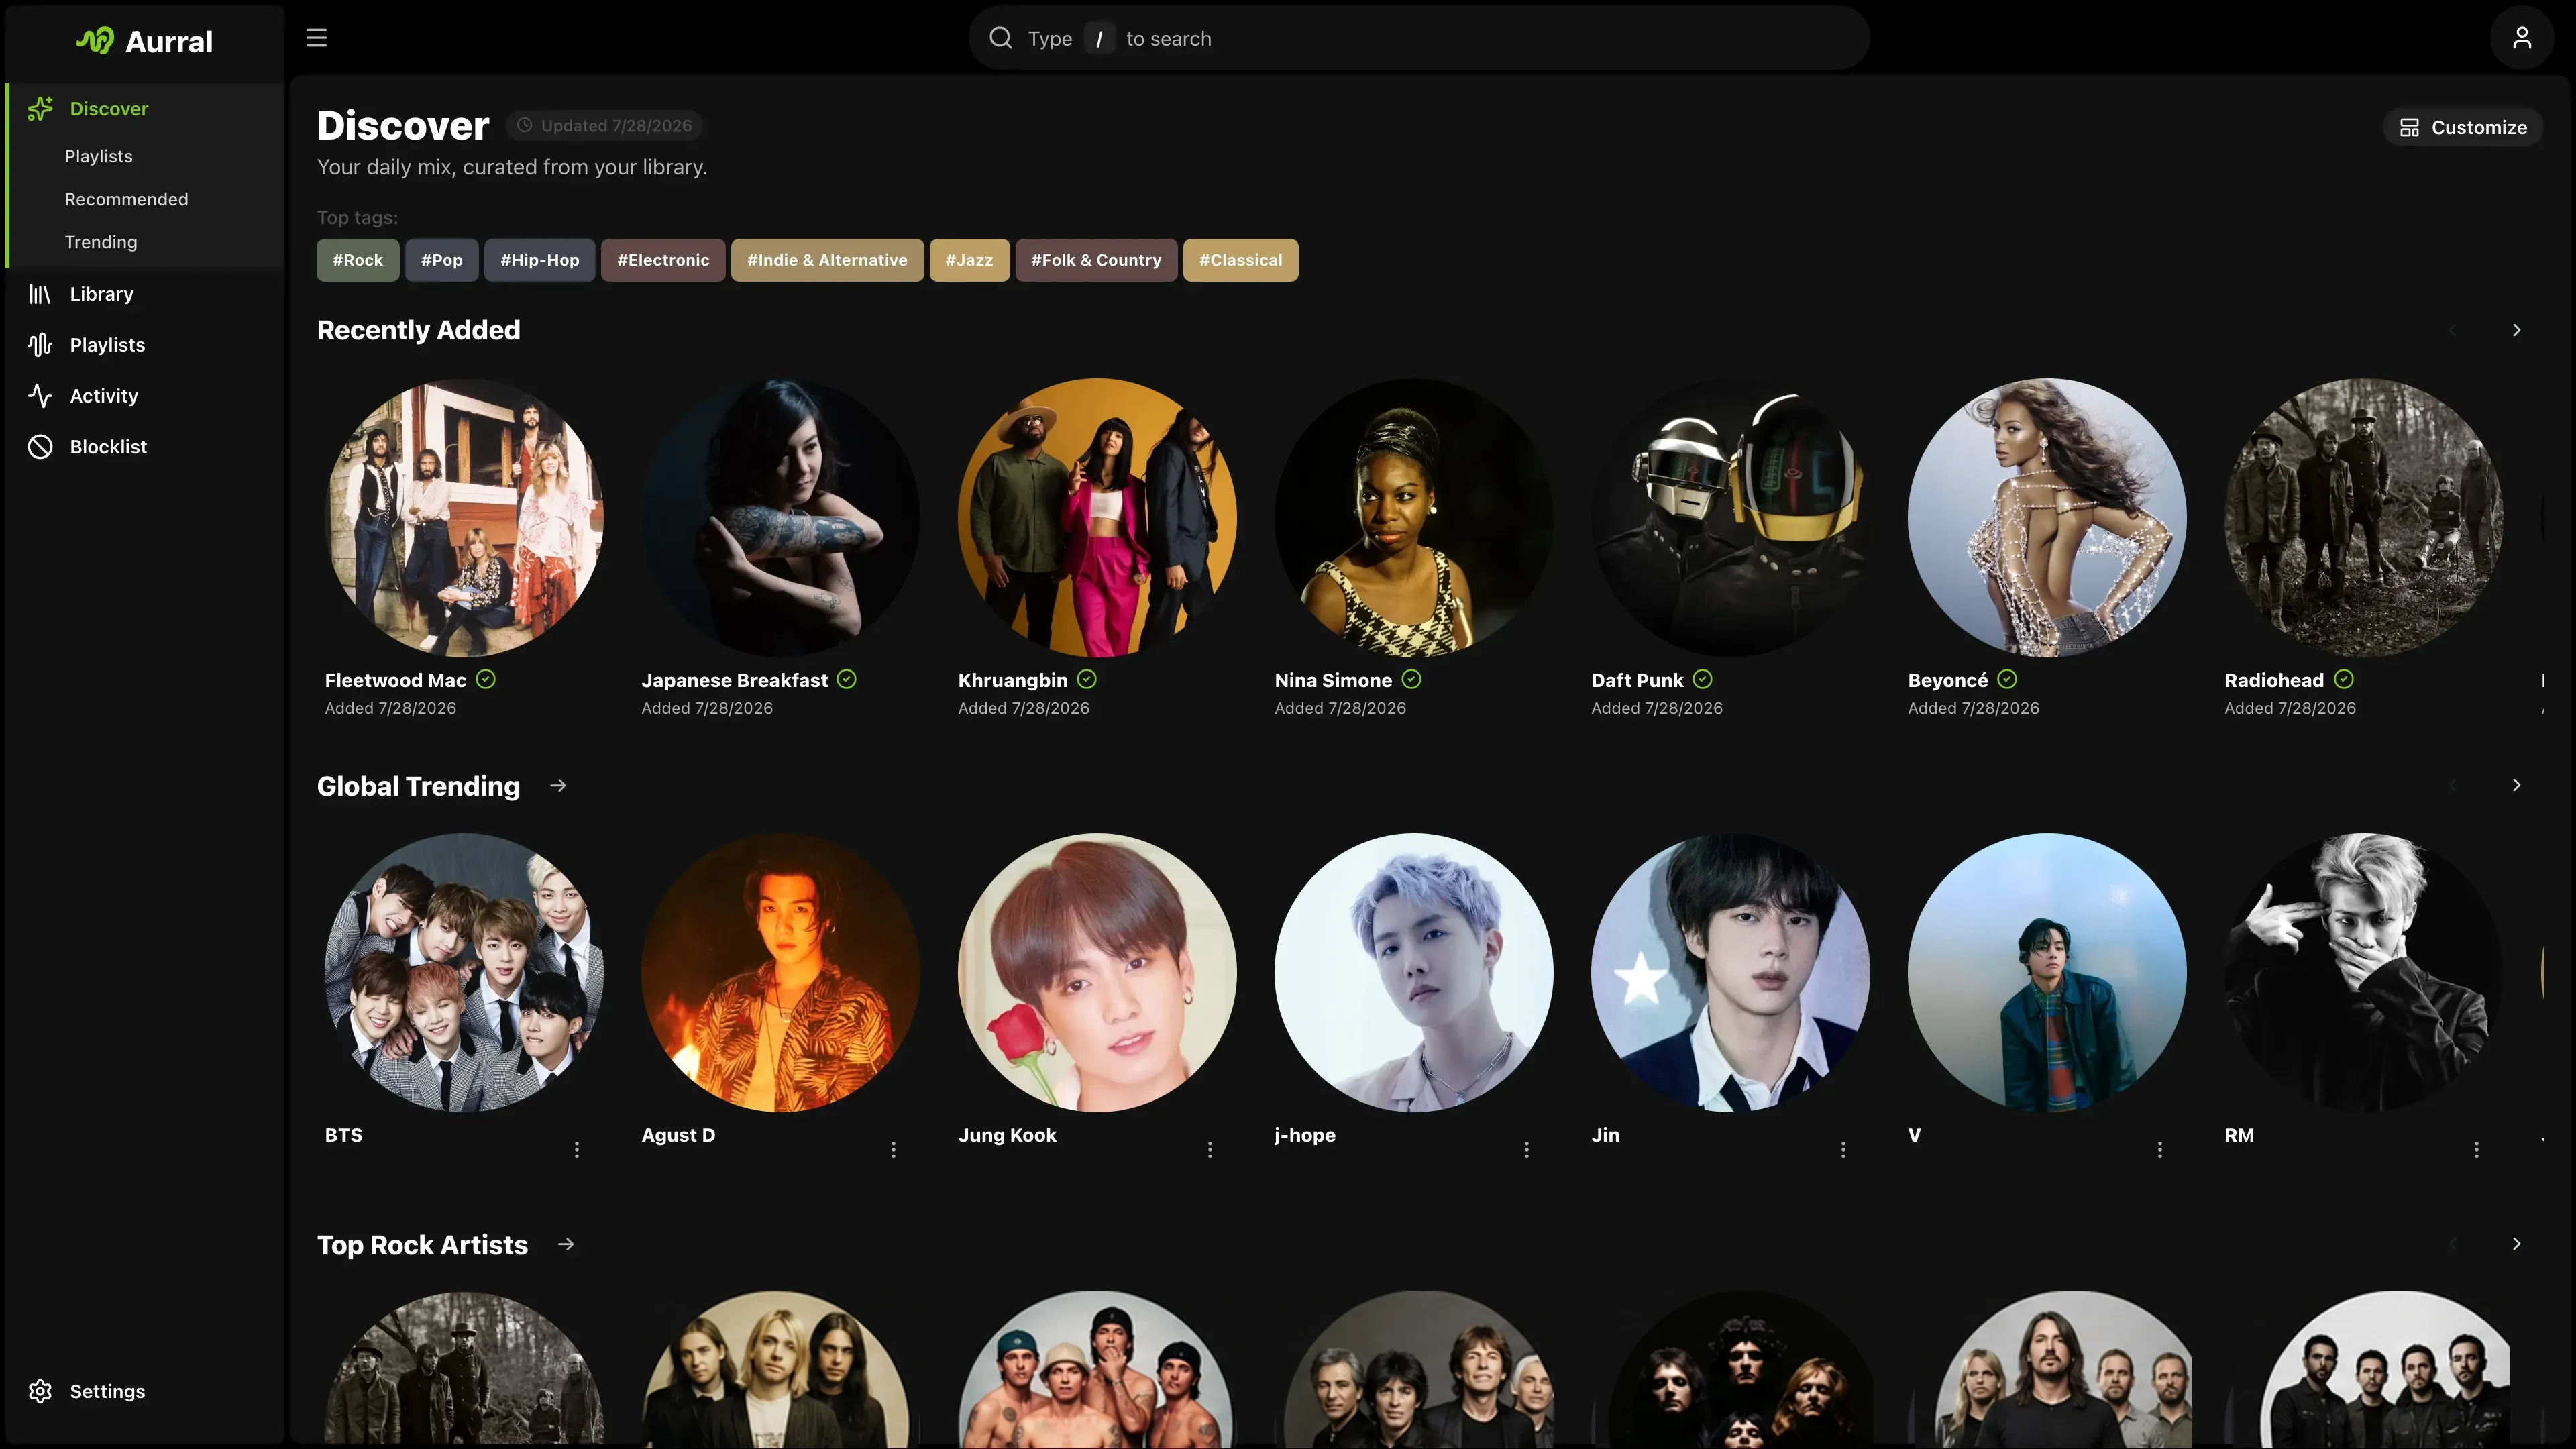Go to Blocklist in sidebar
The image size is (2576, 1449).
point(145,447)
